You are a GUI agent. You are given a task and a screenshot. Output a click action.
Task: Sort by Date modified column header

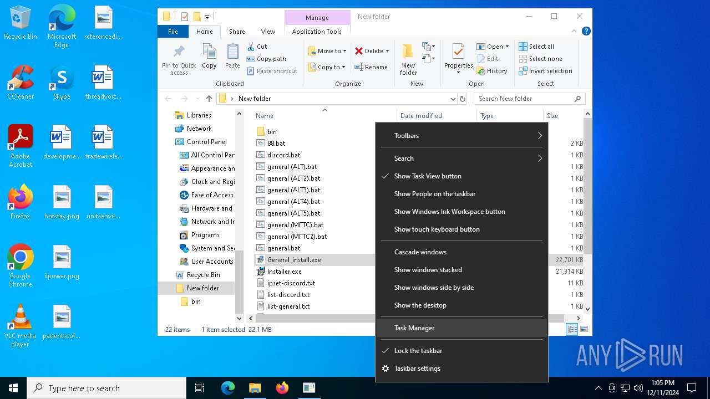[421, 116]
